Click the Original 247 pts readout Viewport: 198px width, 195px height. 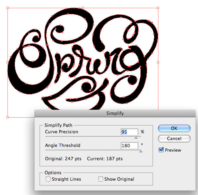point(63,159)
